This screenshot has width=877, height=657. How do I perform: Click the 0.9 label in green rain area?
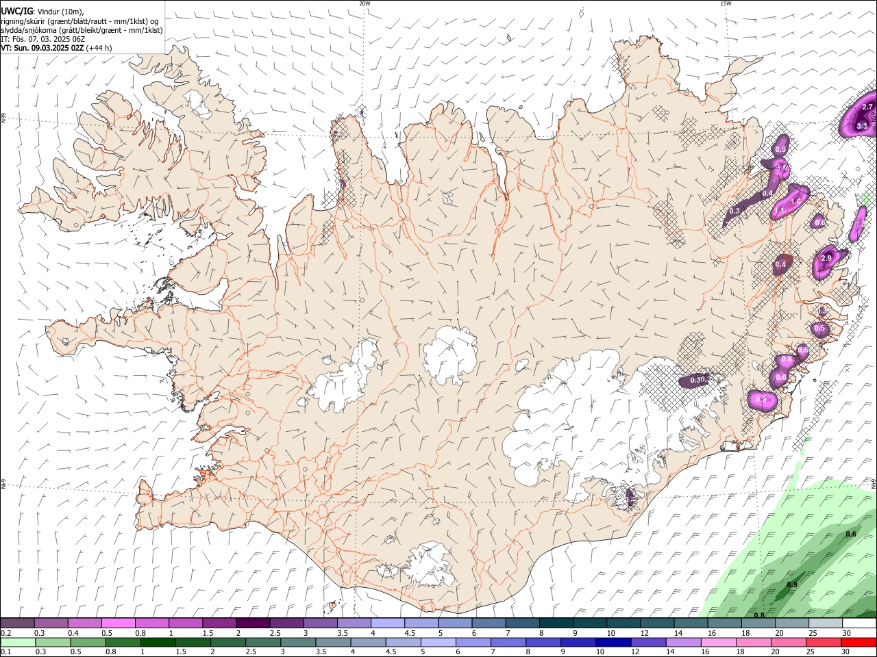(792, 585)
